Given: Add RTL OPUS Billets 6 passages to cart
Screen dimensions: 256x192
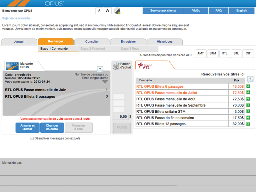Looking at the screenshot, I should click(x=248, y=86).
